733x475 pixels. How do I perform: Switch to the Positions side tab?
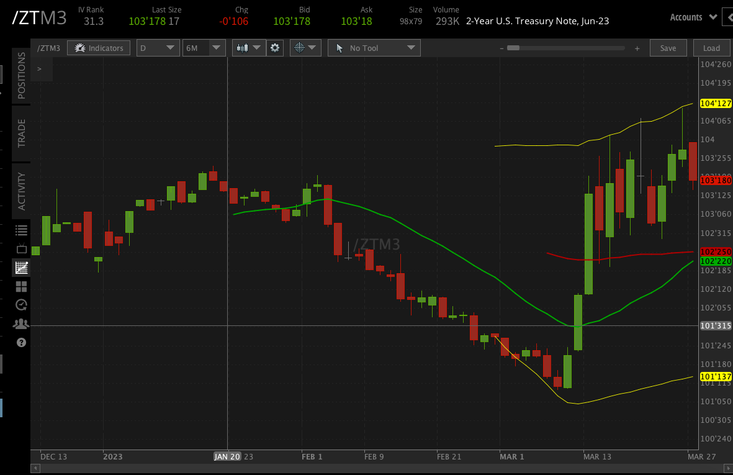[21, 76]
